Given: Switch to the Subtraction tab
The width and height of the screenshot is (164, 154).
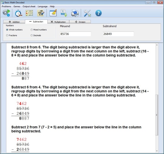Looking at the screenshot, I should click(x=36, y=22).
